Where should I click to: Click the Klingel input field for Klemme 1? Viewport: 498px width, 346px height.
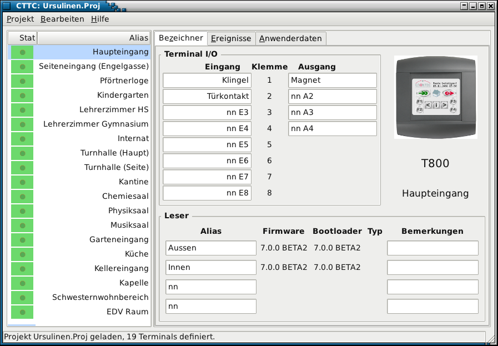point(207,80)
